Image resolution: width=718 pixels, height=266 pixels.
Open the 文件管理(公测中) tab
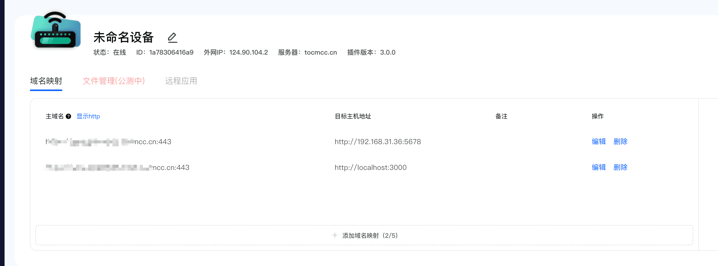pos(114,81)
